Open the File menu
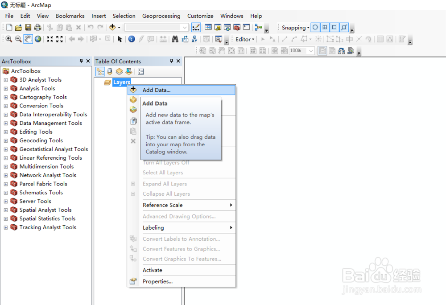 9,16
